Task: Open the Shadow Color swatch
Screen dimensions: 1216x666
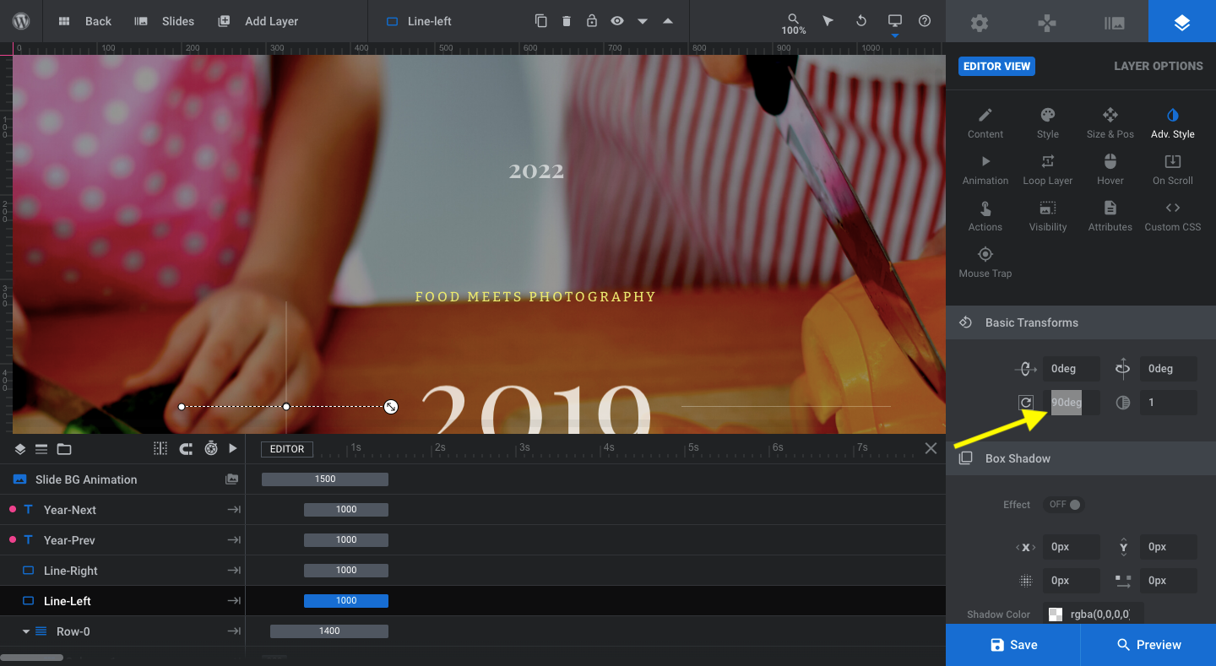Action: [x=1056, y=615]
